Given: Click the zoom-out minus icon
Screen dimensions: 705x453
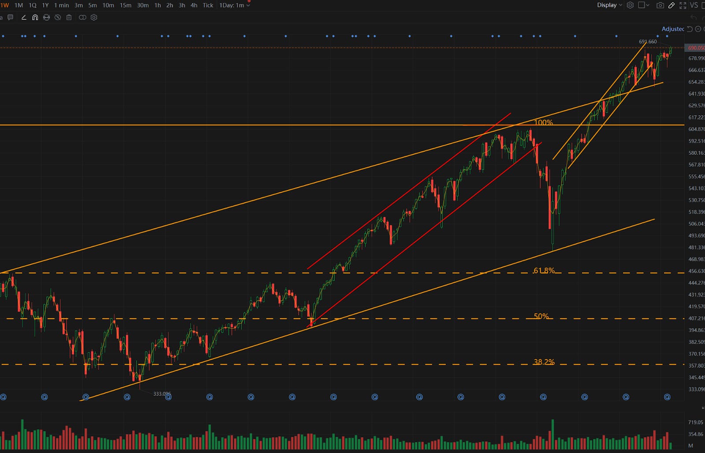Looking at the screenshot, I should [698, 29].
